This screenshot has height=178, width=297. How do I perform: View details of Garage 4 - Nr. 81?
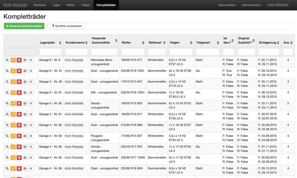point(7,114)
